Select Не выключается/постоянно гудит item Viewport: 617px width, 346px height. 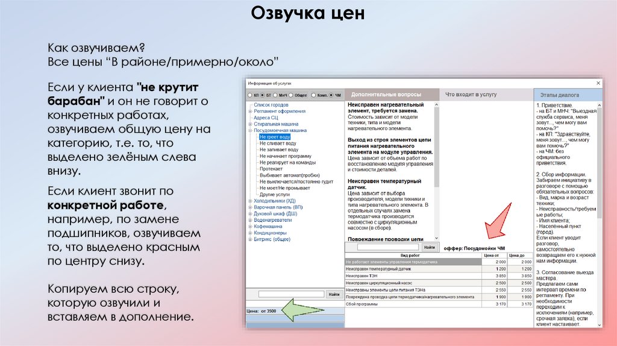click(296, 181)
